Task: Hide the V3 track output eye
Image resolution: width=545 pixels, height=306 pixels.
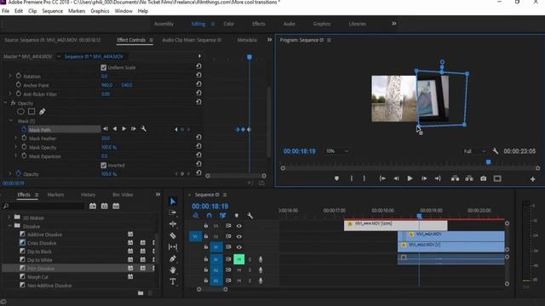Action: pos(239,226)
